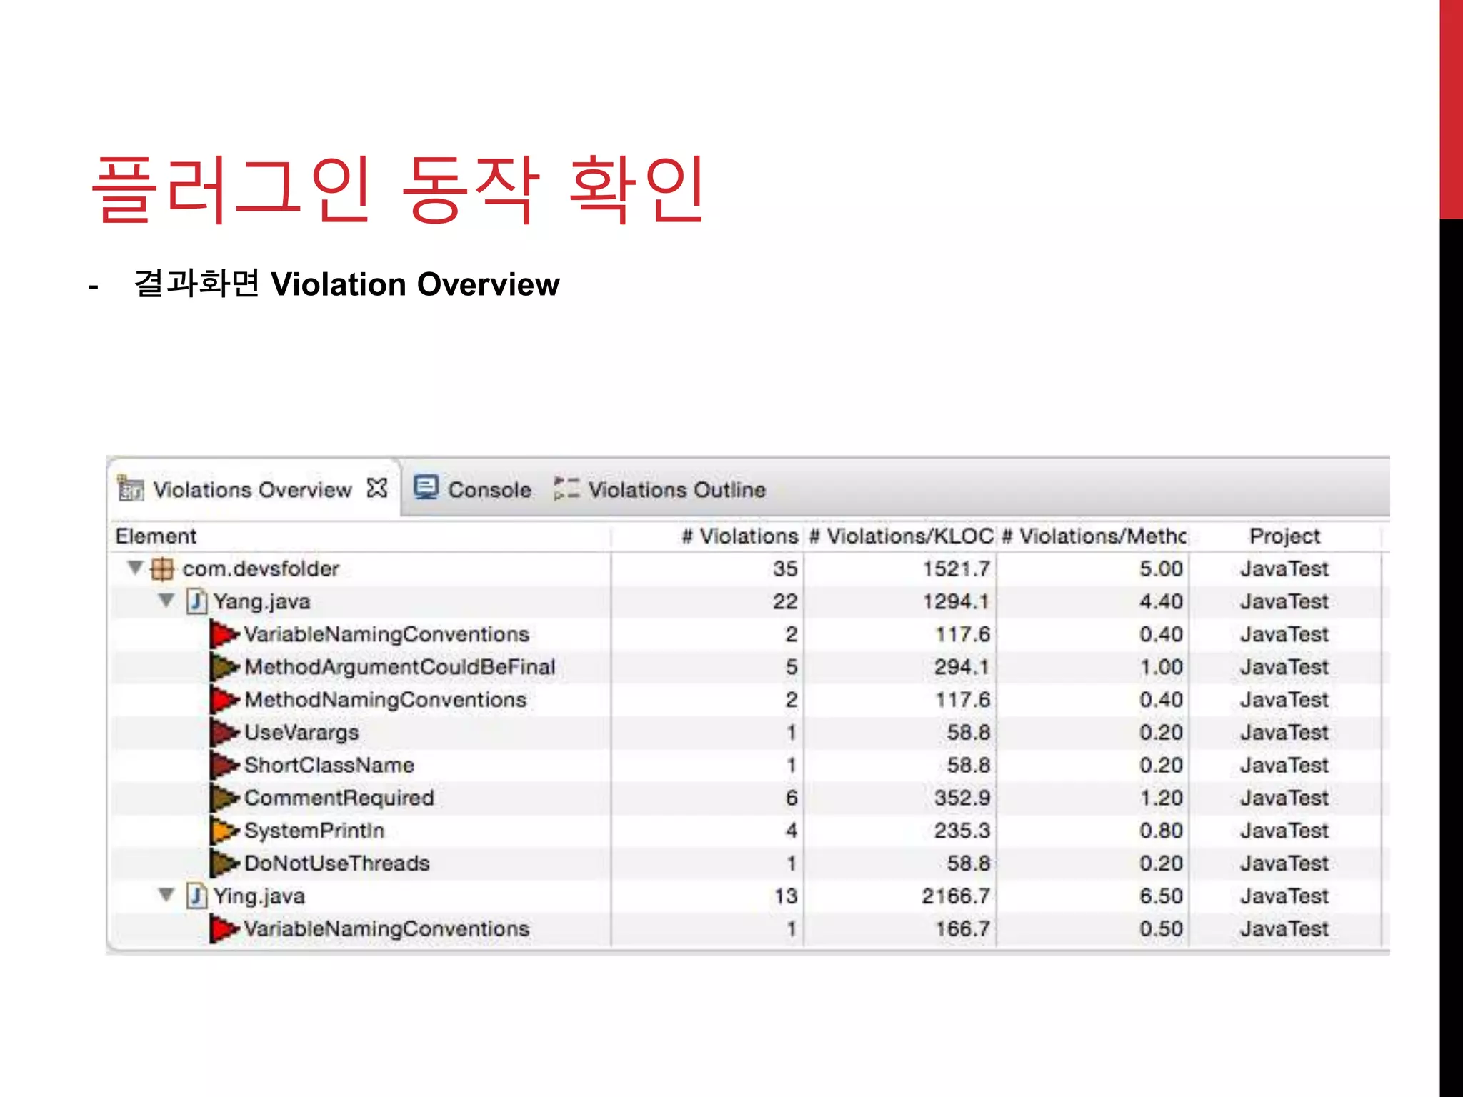Click JavaTest project cell for Ying.java
This screenshot has height=1097, width=1463.
click(x=1284, y=896)
